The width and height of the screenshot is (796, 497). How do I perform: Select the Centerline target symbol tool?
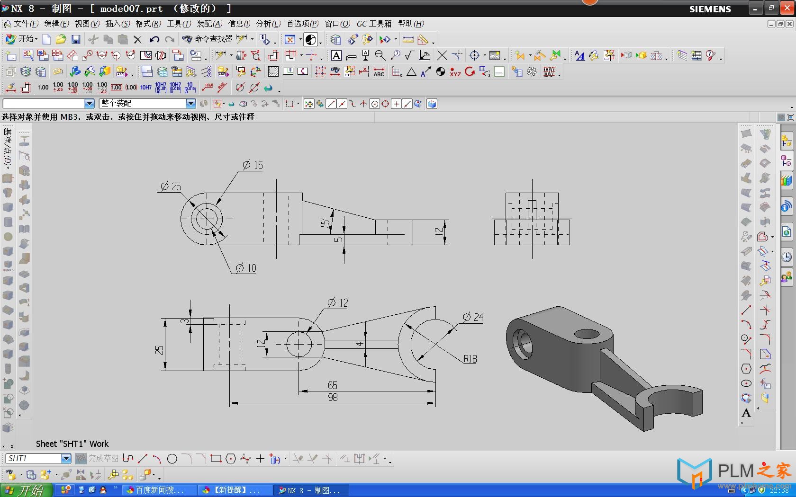[474, 55]
